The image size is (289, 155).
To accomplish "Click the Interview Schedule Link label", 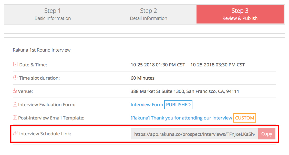I will pos(45,134).
